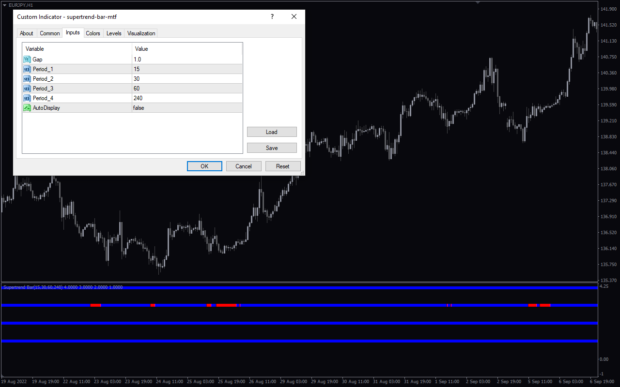This screenshot has width=620, height=387.
Task: Click the AutoDisplay boolean icon
Action: point(27,108)
